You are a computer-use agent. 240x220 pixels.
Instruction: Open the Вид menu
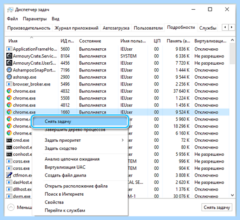point(56,19)
